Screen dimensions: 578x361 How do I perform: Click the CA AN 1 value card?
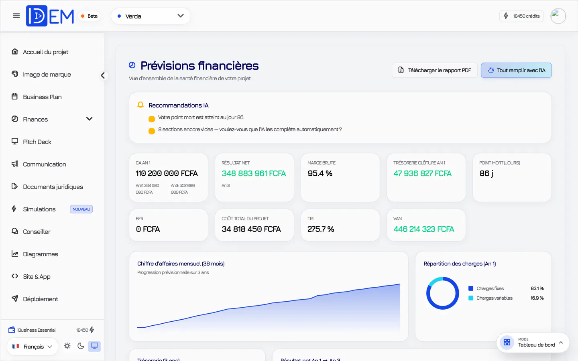[x=169, y=177]
